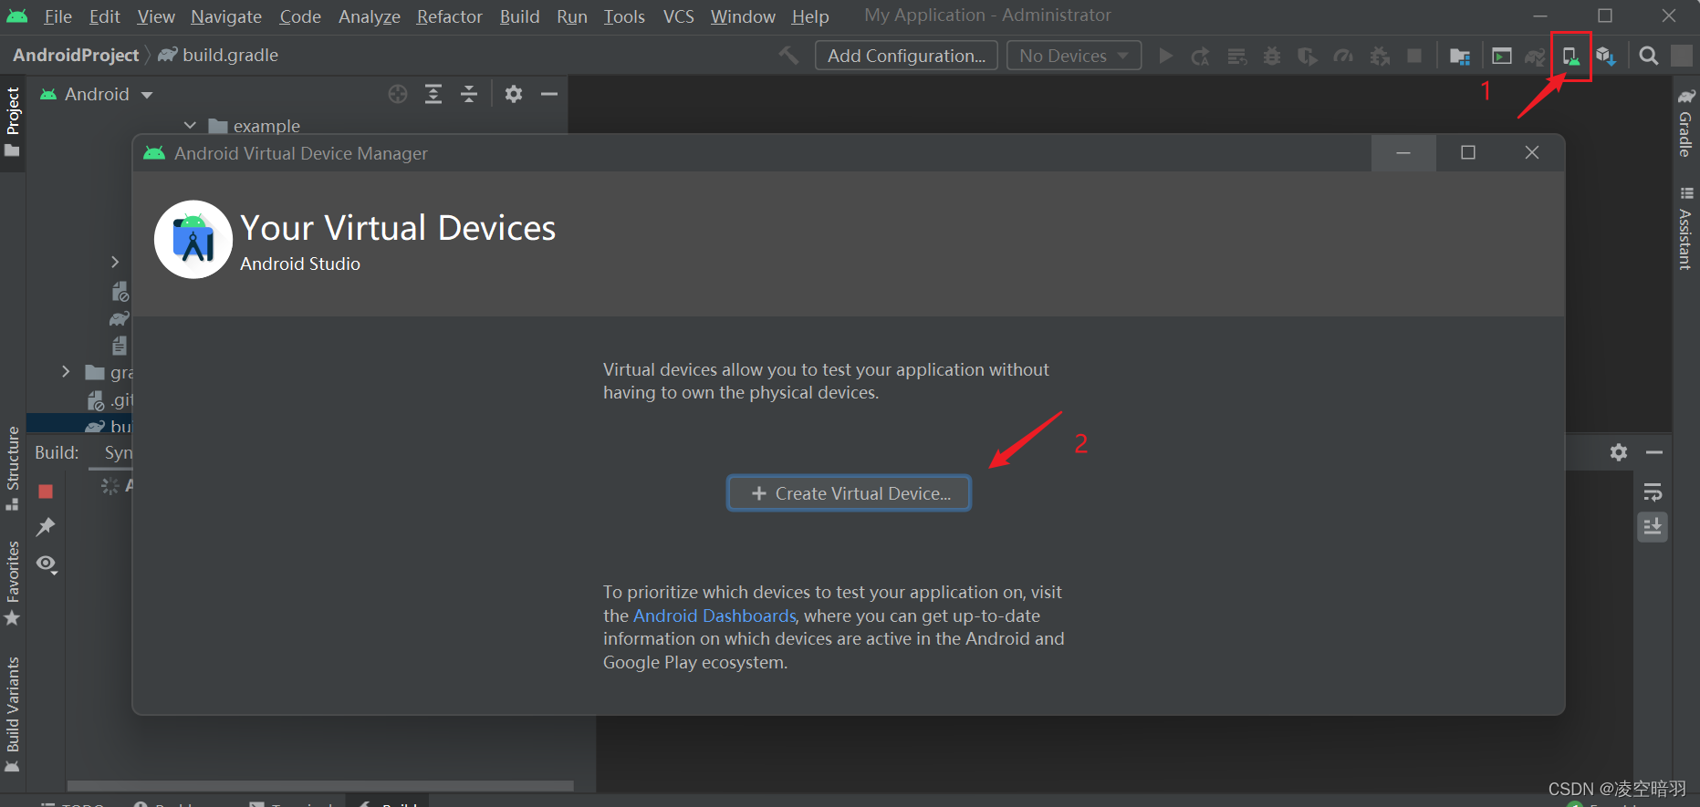Screen dimensions: 1700x807
Task: Open the Gradle side tool window
Action: (x=1686, y=122)
